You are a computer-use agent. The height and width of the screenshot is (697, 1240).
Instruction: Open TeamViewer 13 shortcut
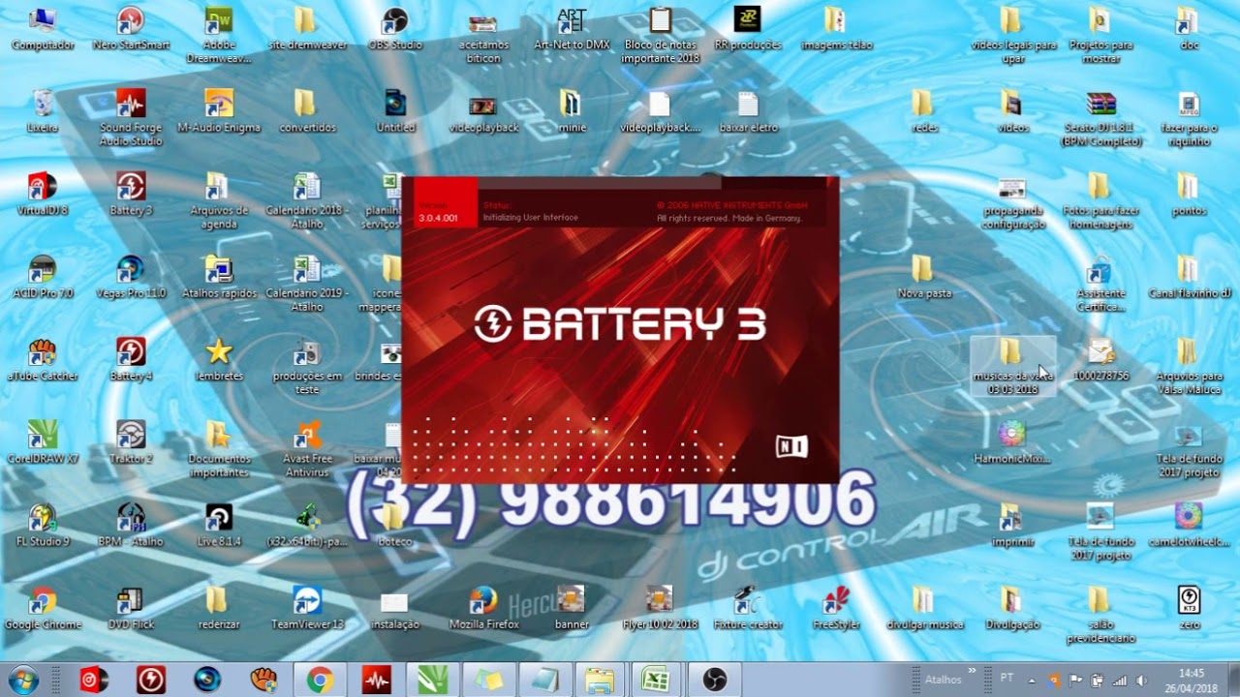click(x=307, y=607)
